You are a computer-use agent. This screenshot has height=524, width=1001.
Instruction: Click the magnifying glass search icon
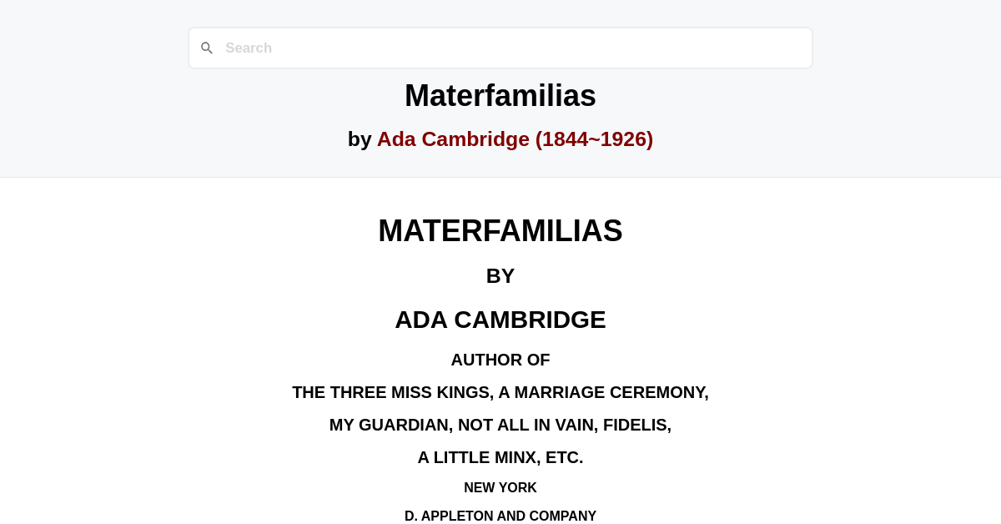point(207,48)
